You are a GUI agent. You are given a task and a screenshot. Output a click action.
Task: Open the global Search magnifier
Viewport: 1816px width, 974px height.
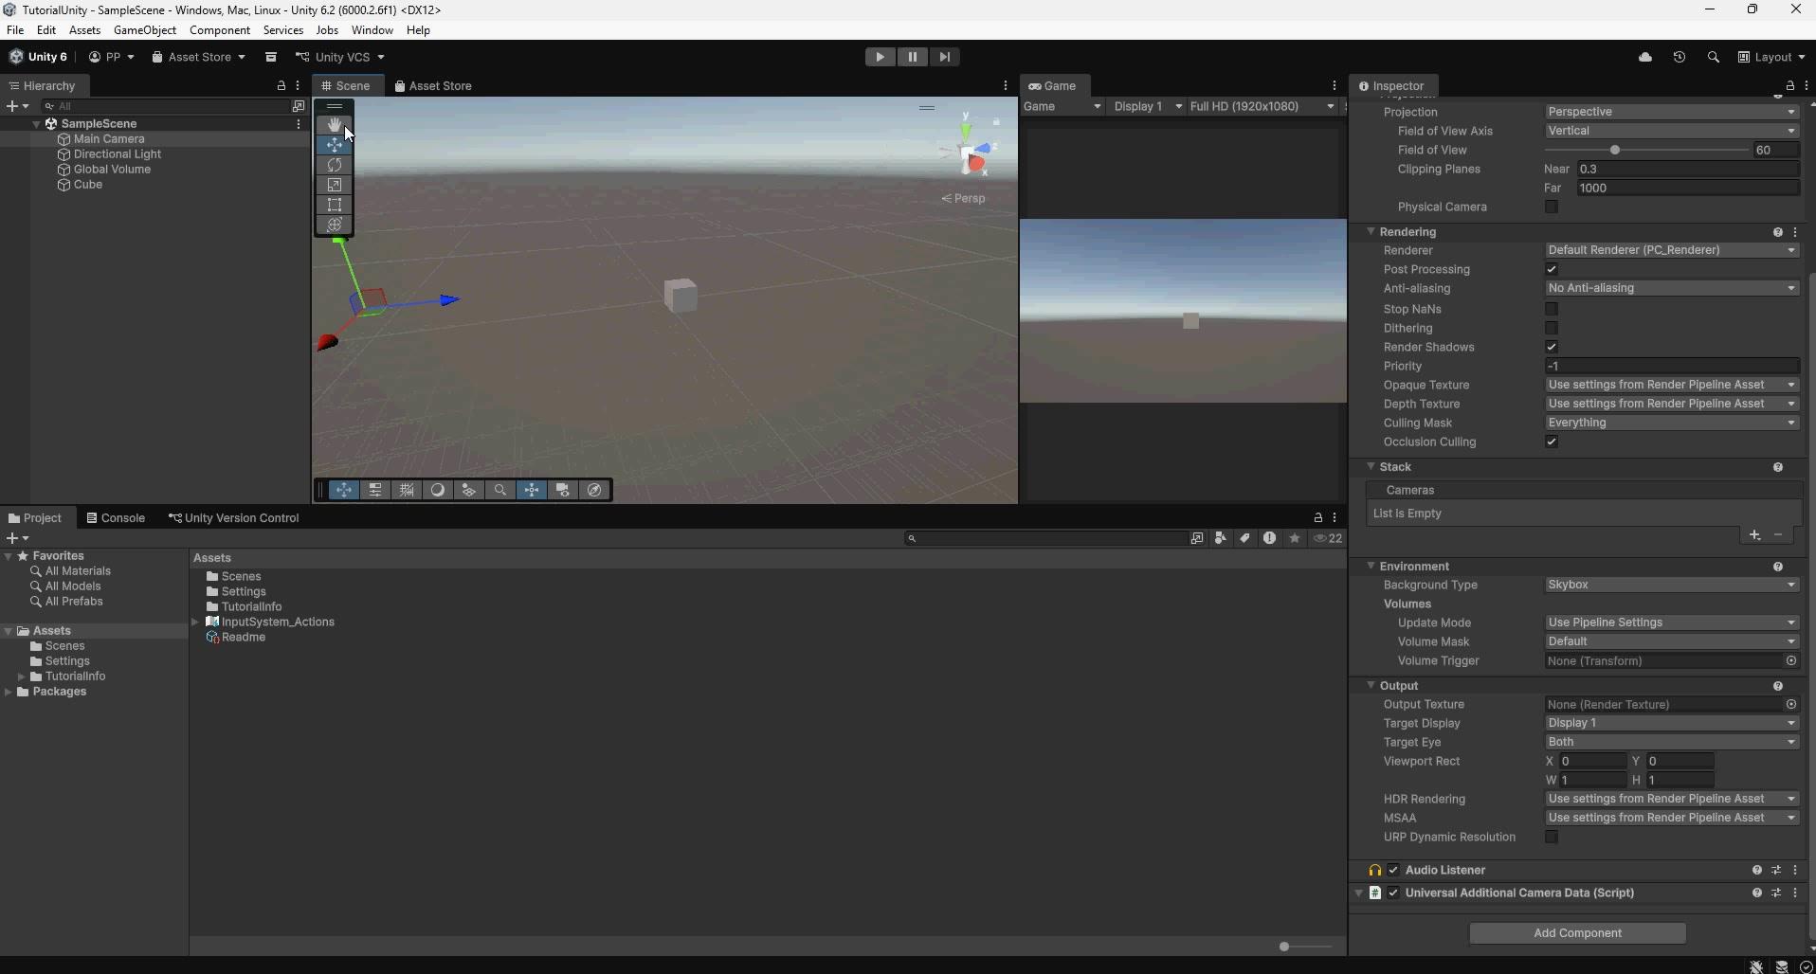click(1714, 57)
